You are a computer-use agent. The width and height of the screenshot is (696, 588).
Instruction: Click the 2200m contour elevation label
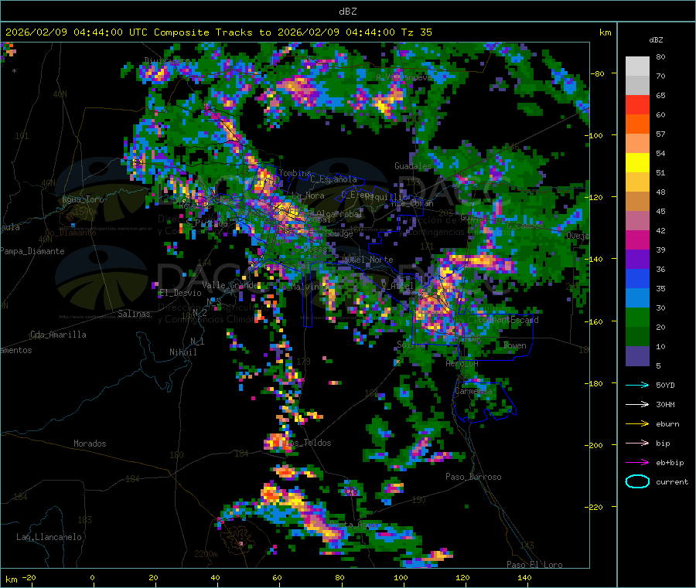pyautogui.click(x=206, y=554)
